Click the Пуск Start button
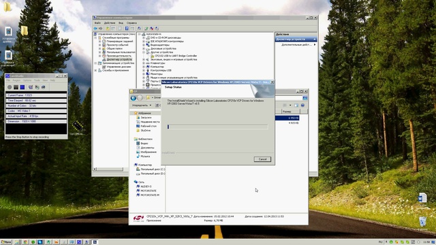The image size is (436, 245). point(6,242)
